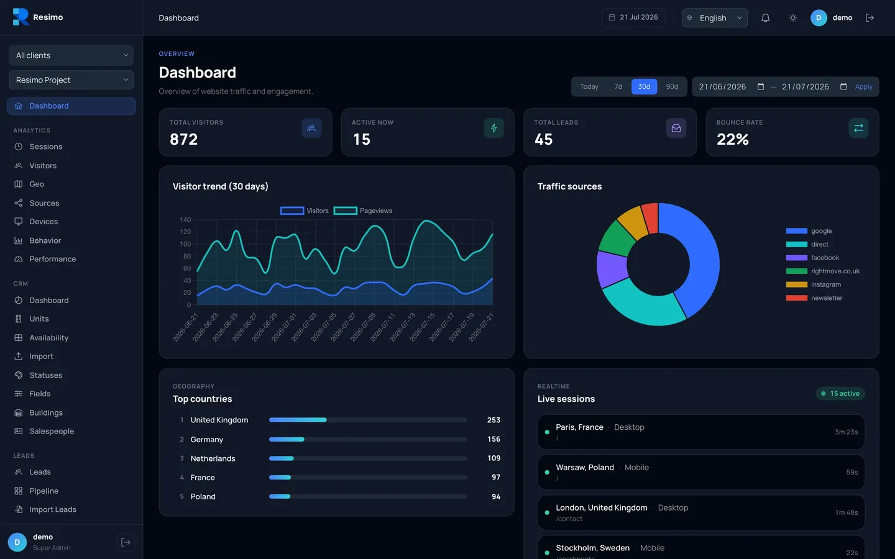This screenshot has height=559, width=895.
Task: Open the demo user menu
Action: 832,18
